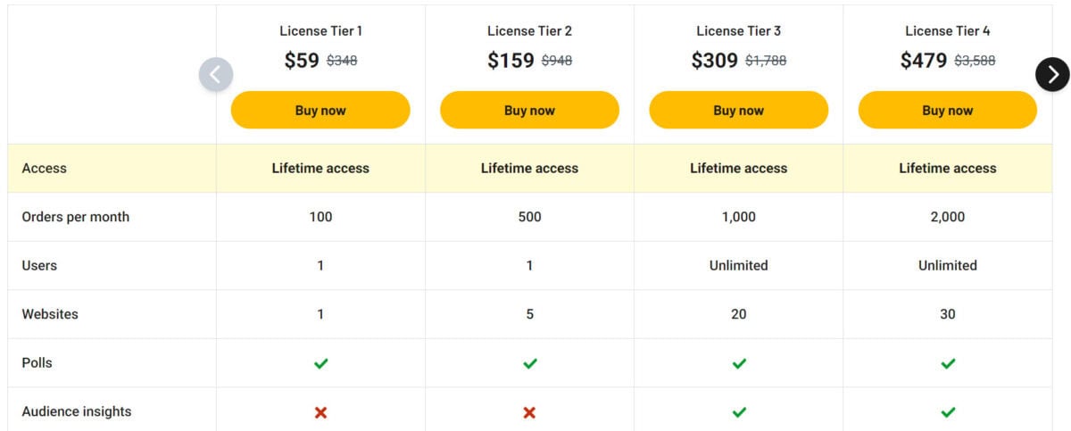Screen dimensions: 1071x431
Task: Select the License Tier 3 heading
Action: point(739,31)
